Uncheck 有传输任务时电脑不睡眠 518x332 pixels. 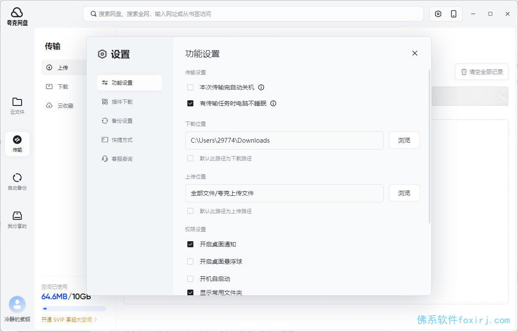point(190,103)
